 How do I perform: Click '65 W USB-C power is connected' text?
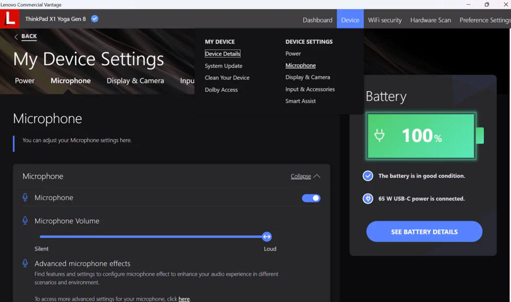click(422, 198)
